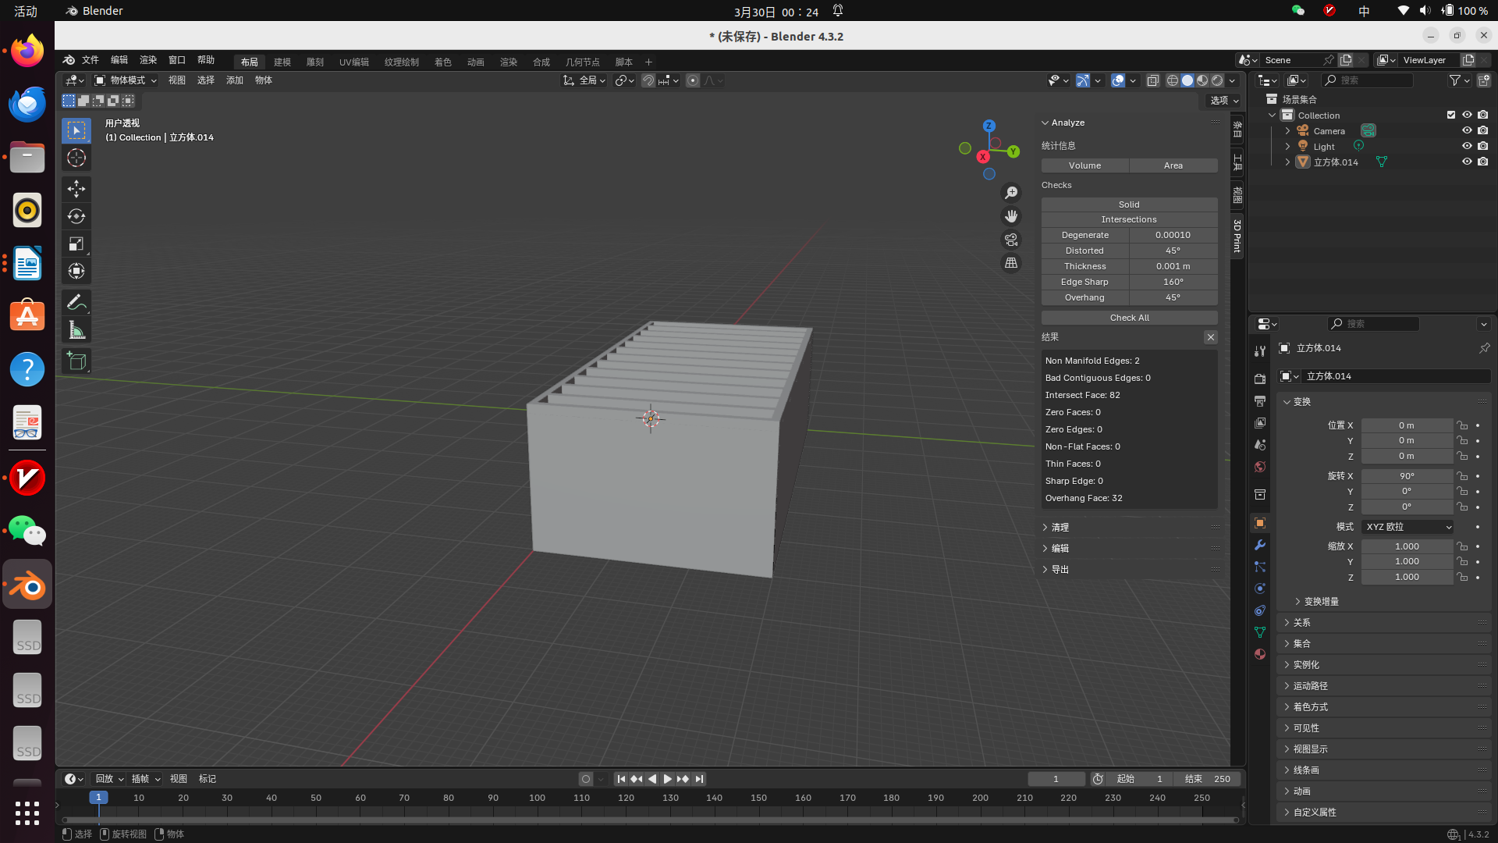Screen dimensions: 1498x843
Task: Open the 文件 menu
Action: pyautogui.click(x=91, y=60)
